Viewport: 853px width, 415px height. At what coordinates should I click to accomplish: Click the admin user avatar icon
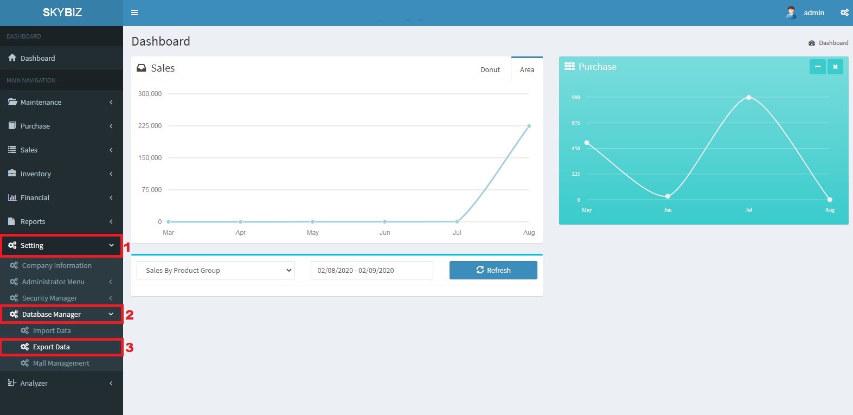[791, 12]
